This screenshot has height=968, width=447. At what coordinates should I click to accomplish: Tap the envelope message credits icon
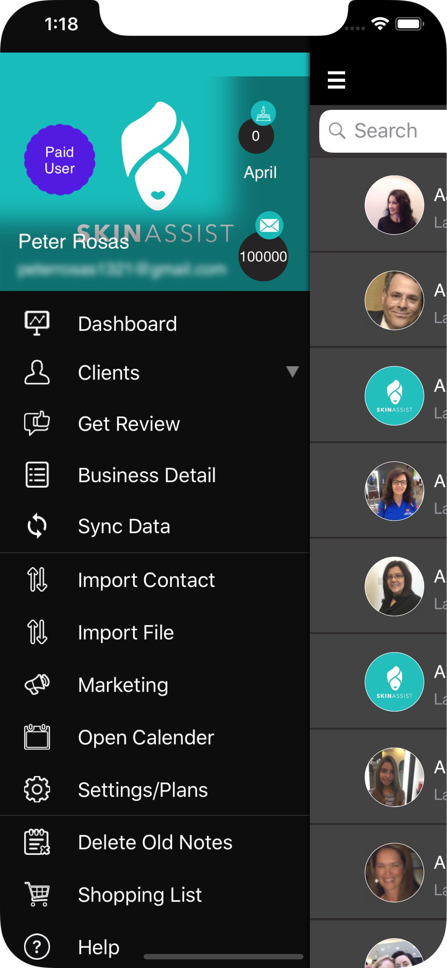[269, 225]
